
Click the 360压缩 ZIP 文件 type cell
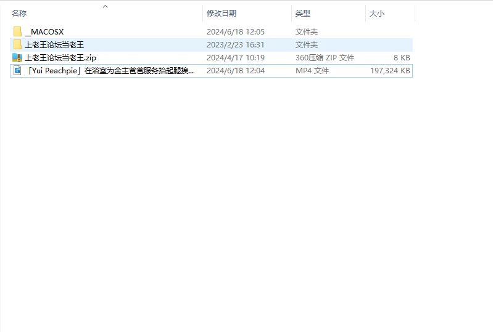tap(325, 57)
